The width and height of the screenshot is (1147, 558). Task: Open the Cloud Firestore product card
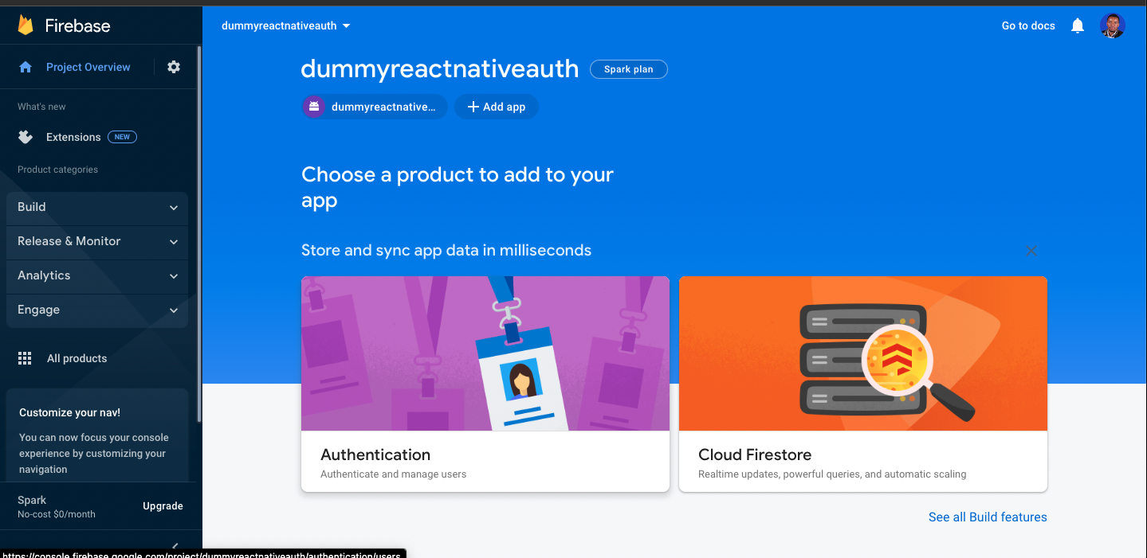pos(863,384)
